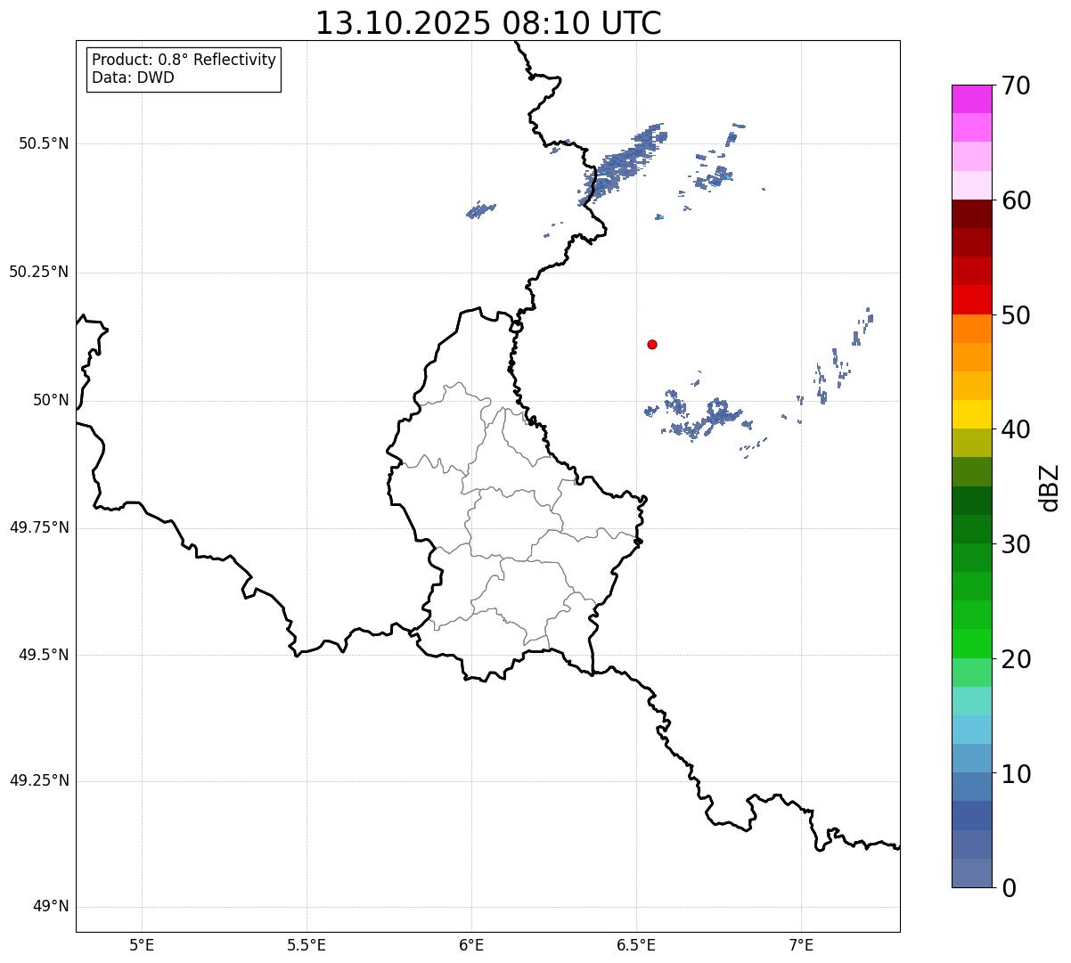The image size is (1071, 963).
Task: Click the 'Data: DWD' label
Action: click(x=134, y=78)
